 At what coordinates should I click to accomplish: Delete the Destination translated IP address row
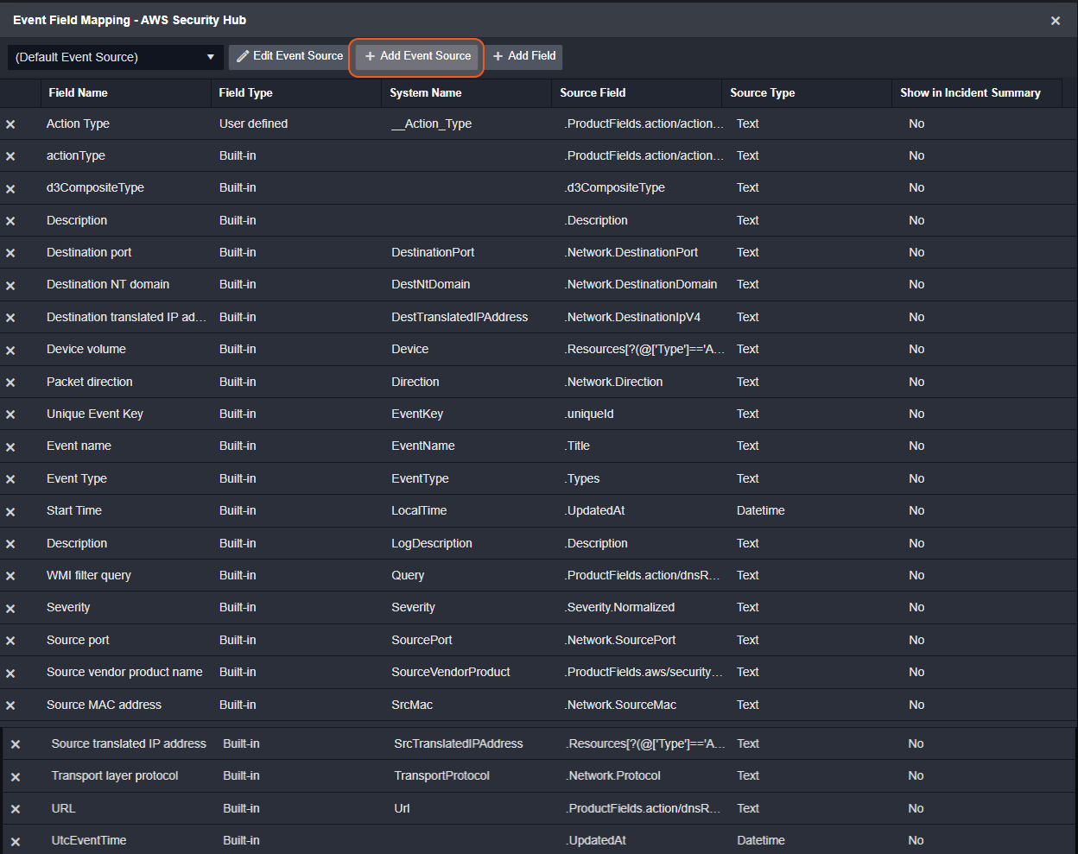tap(10, 318)
